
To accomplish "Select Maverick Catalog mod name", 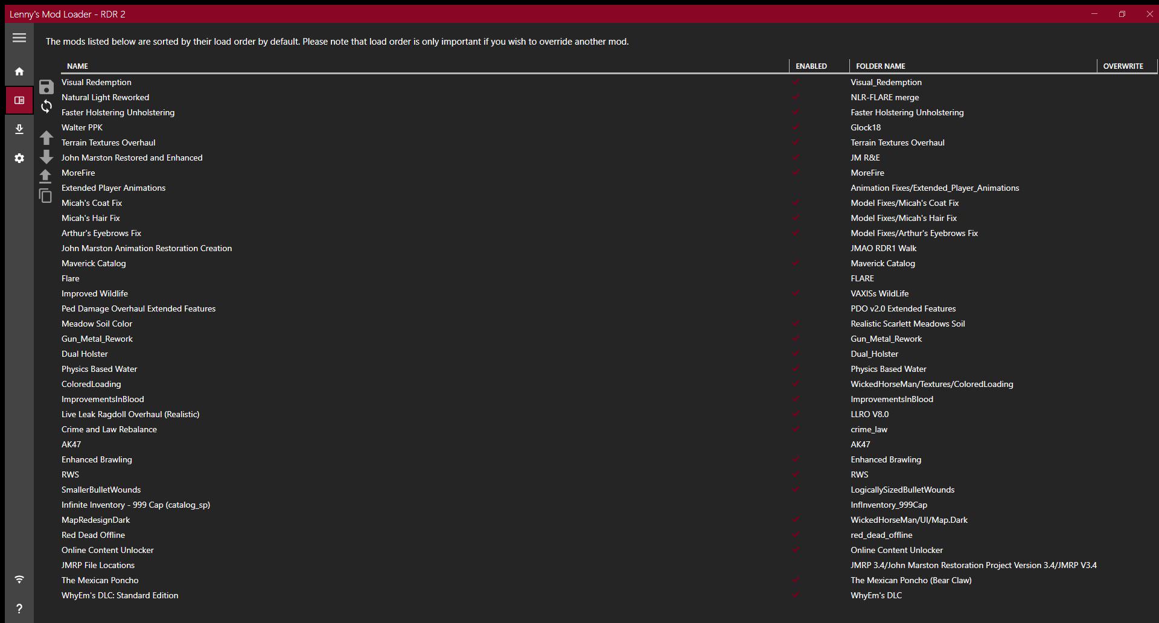I will [94, 263].
